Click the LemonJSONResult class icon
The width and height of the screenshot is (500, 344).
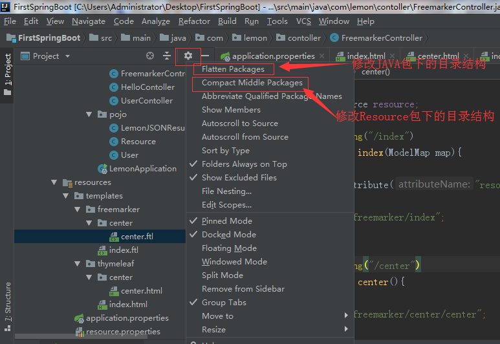(x=114, y=128)
